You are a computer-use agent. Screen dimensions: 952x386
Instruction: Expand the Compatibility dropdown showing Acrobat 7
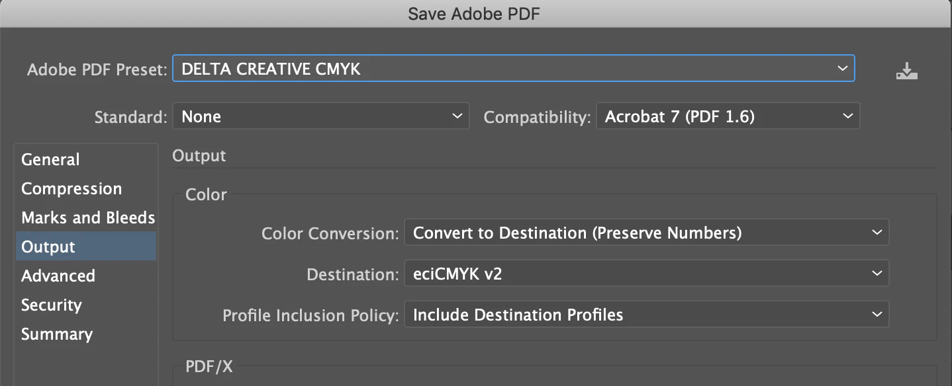point(728,117)
